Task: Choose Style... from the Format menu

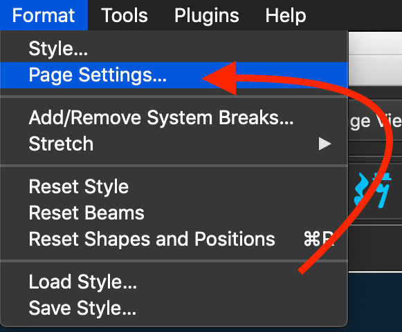Action: coord(174,48)
